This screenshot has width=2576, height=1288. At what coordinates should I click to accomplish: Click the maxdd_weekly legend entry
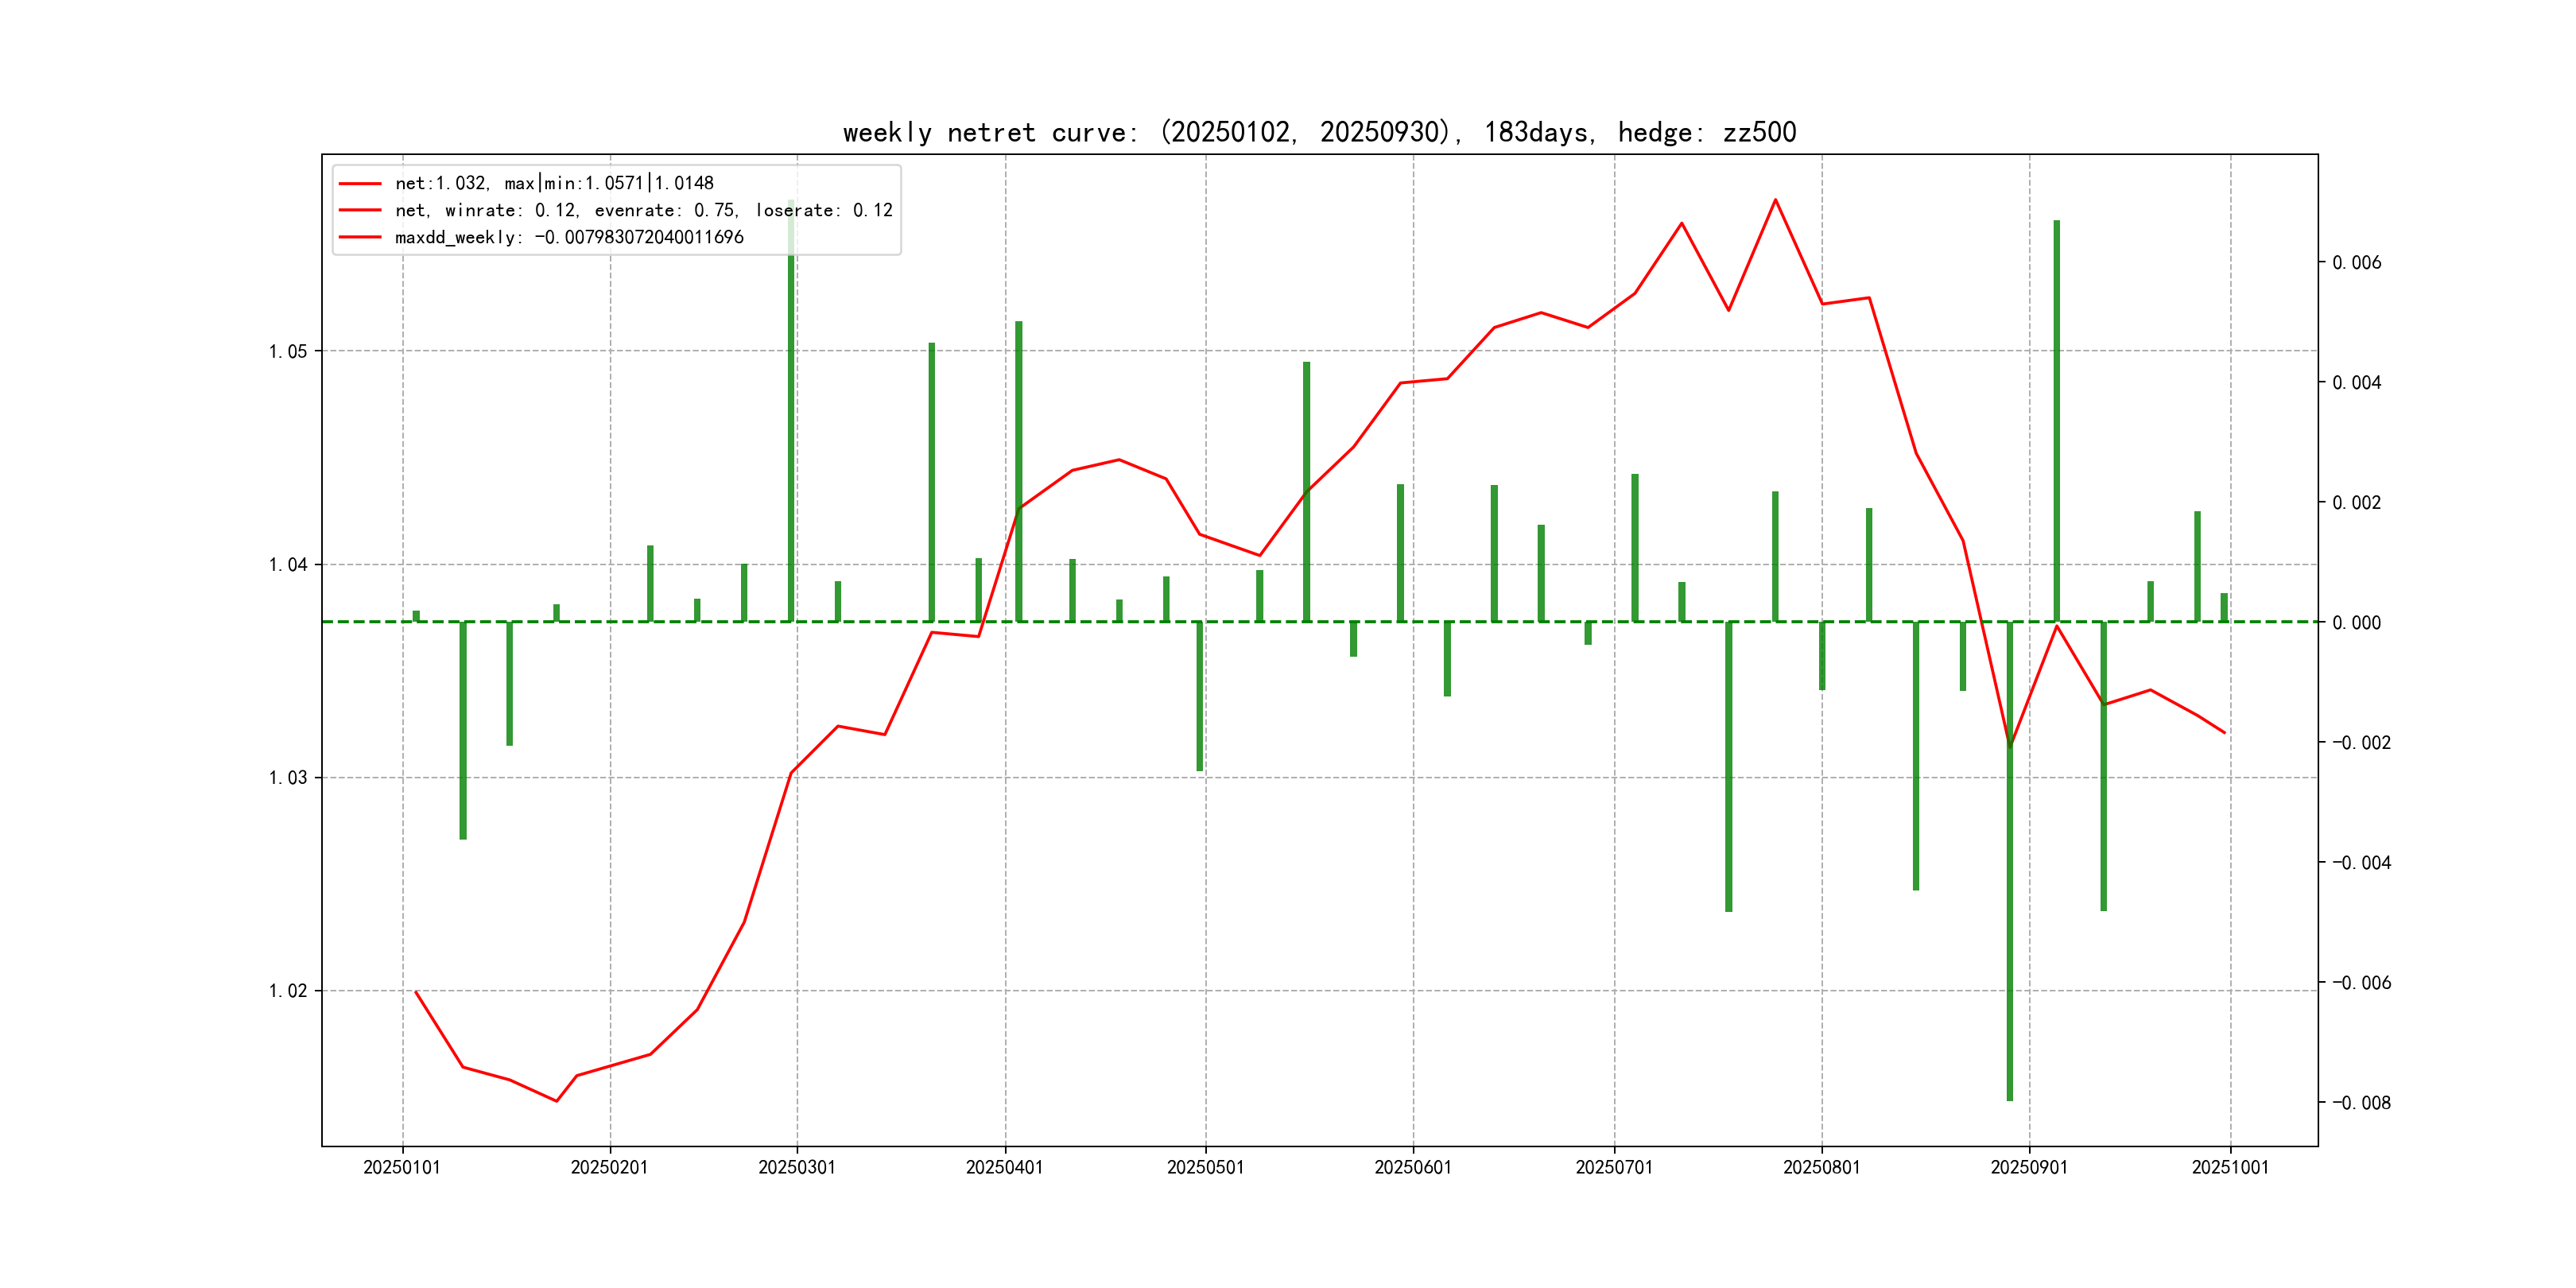click(x=569, y=237)
